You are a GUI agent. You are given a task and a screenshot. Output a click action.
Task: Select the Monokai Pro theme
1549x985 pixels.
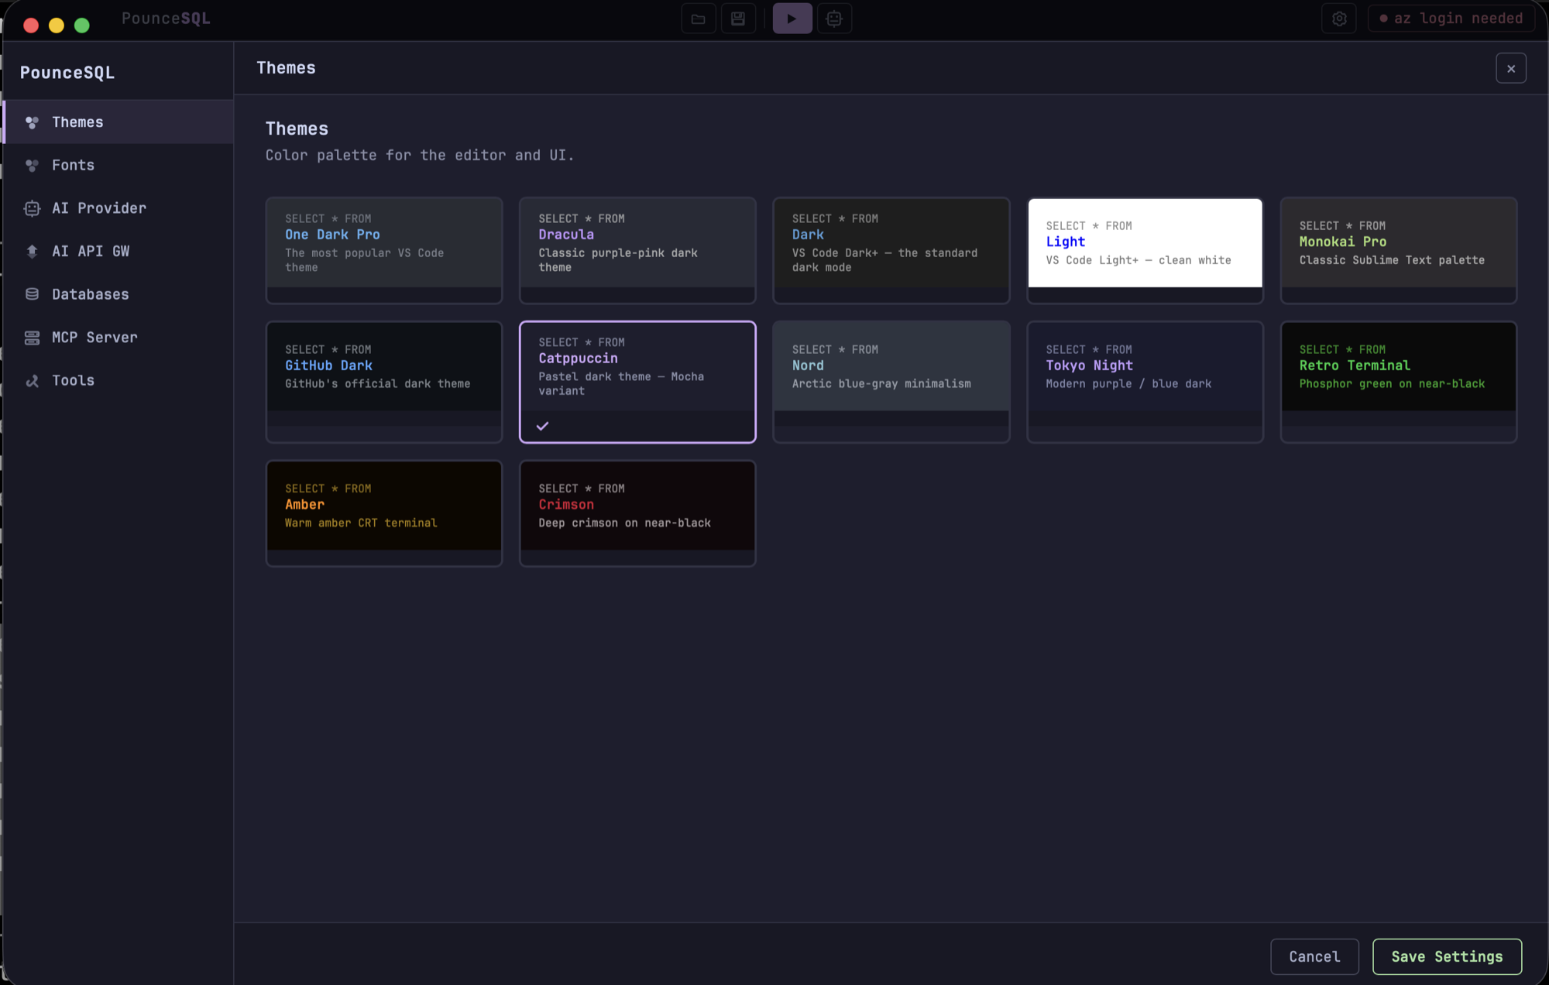tap(1398, 250)
